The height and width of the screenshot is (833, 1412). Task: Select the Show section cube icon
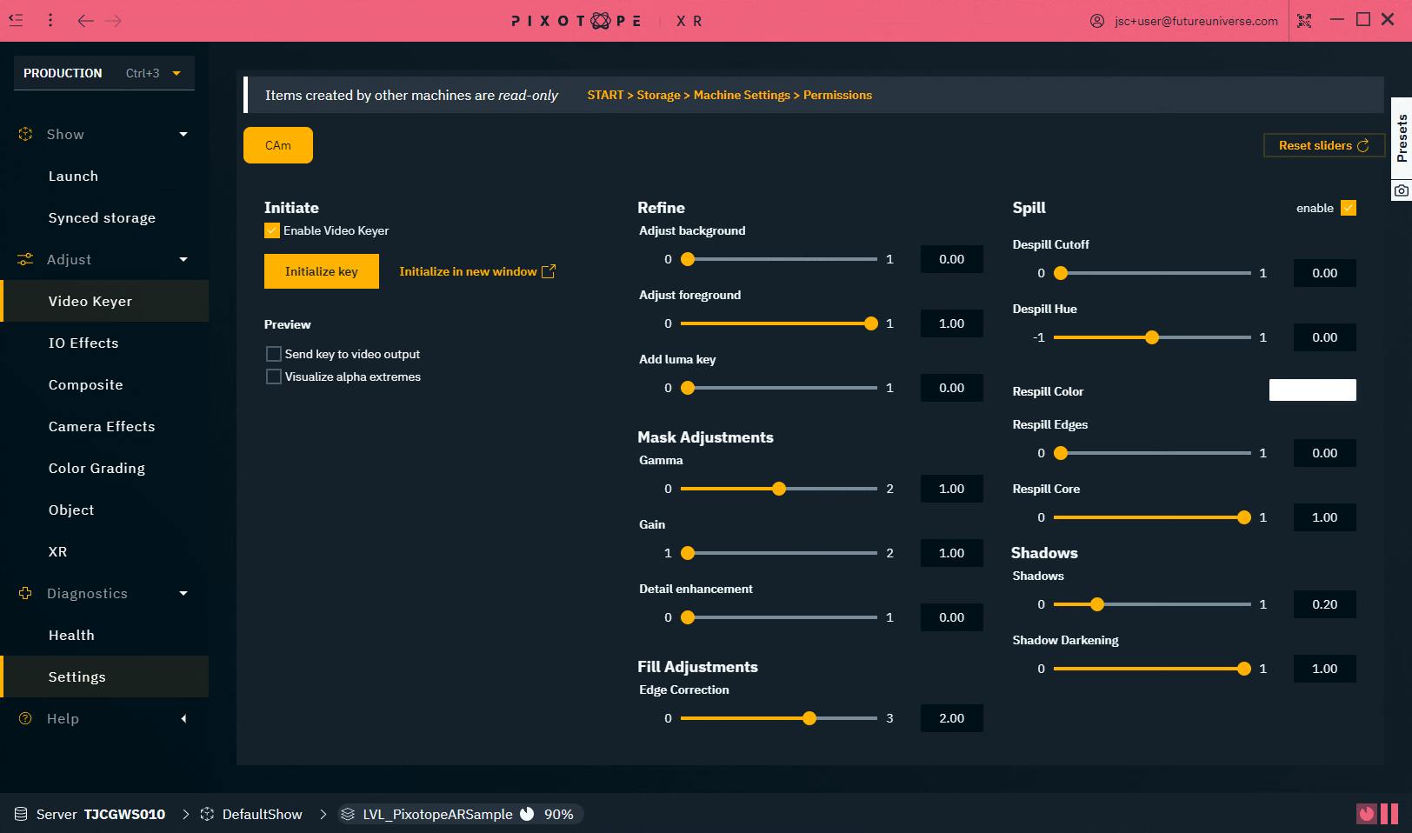[x=23, y=134]
